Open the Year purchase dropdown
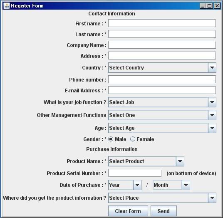This screenshot has width=223, height=218. point(125,185)
